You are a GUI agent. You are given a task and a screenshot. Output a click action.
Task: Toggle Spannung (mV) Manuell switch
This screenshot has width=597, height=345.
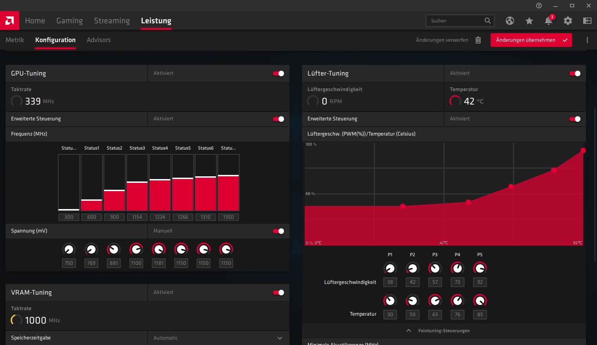tap(278, 231)
